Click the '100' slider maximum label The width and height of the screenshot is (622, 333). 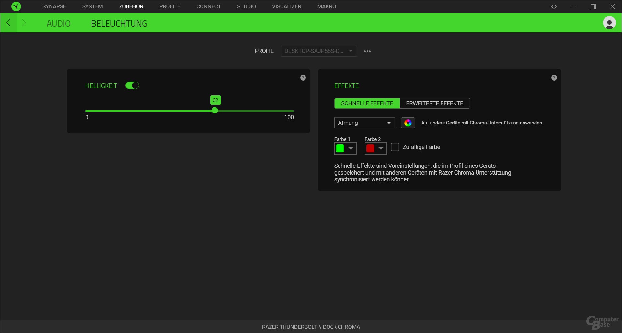click(289, 117)
